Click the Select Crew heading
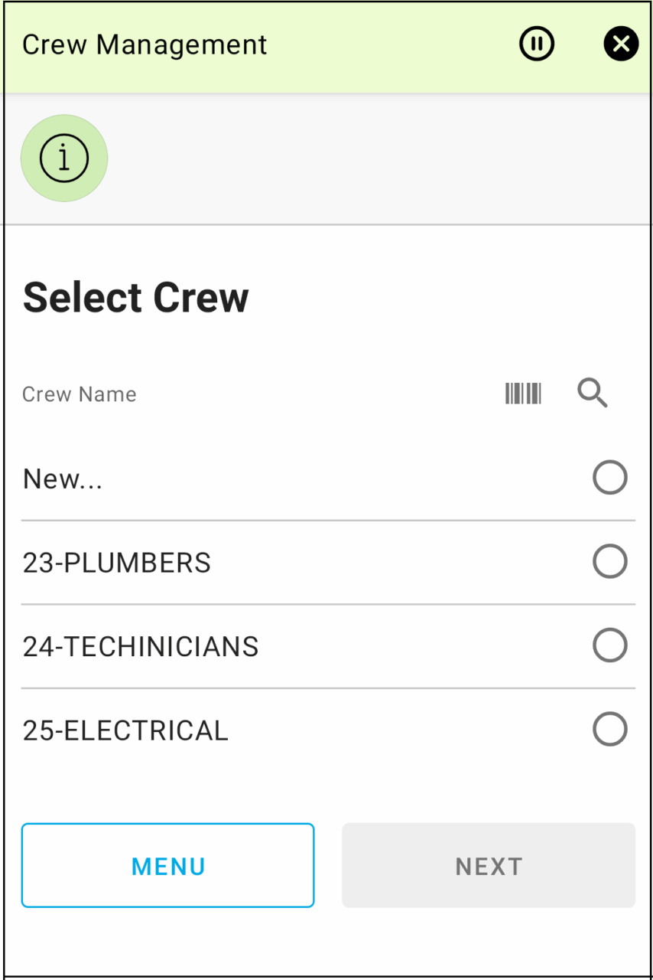Viewport: 653px width, 980px height. pyautogui.click(x=136, y=298)
